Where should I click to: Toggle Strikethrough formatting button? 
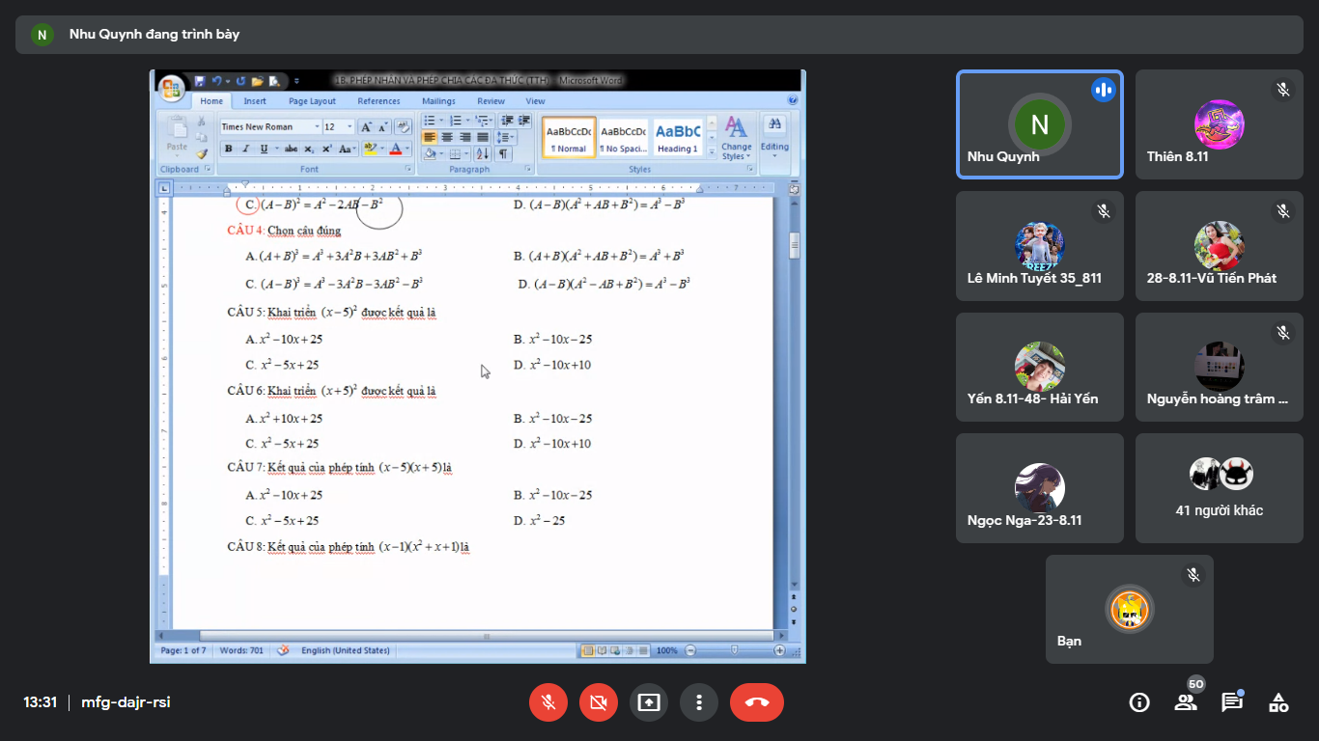coord(291,149)
